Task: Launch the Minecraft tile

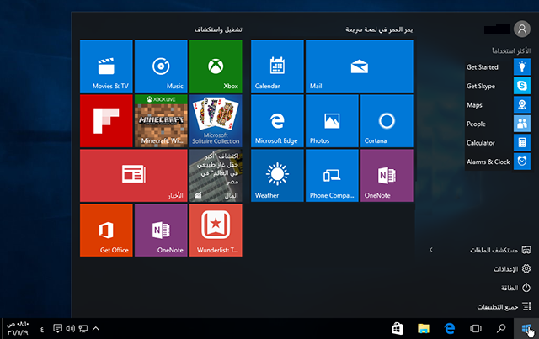Action: pyautogui.click(x=161, y=121)
